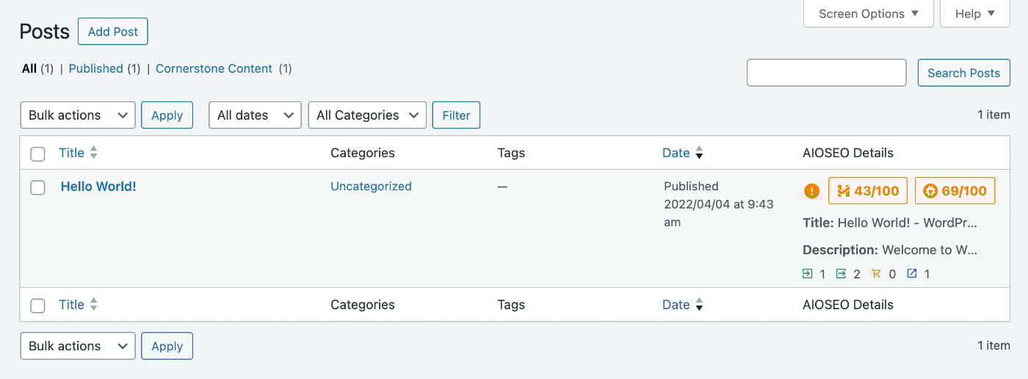Select the Hello World! post checkbox
This screenshot has height=379, width=1028.
(37, 188)
